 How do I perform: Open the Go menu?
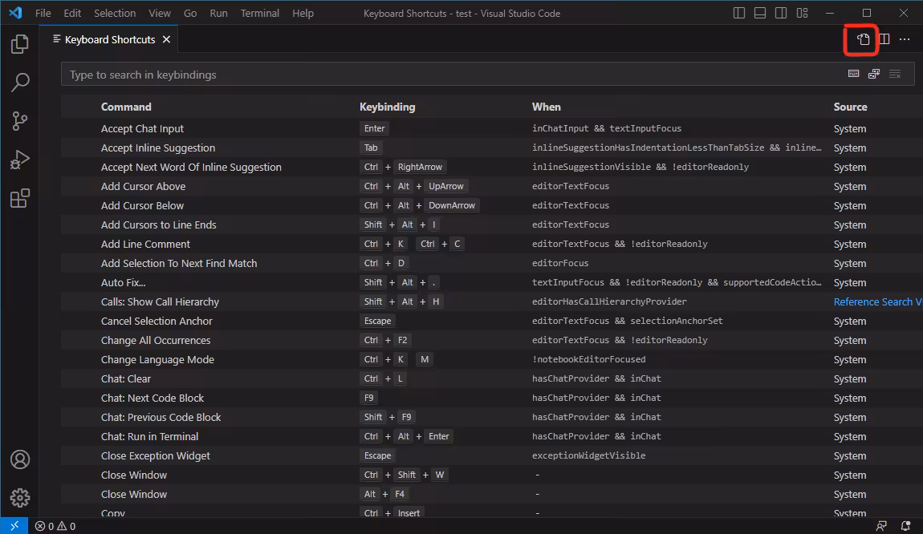(190, 13)
